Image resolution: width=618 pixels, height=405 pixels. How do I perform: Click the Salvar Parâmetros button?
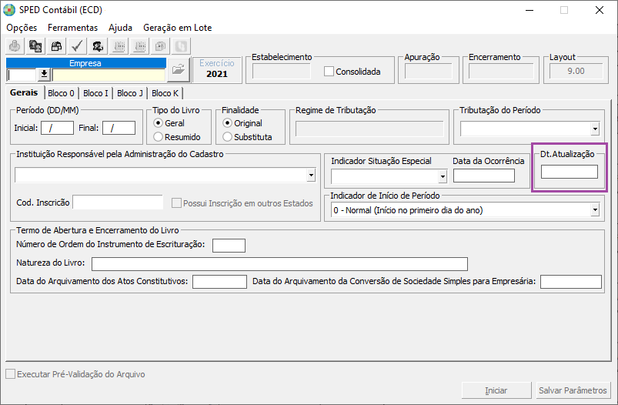click(x=573, y=390)
